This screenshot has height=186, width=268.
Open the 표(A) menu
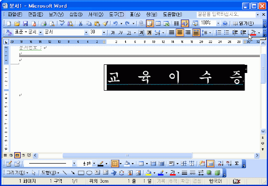tap(135, 14)
